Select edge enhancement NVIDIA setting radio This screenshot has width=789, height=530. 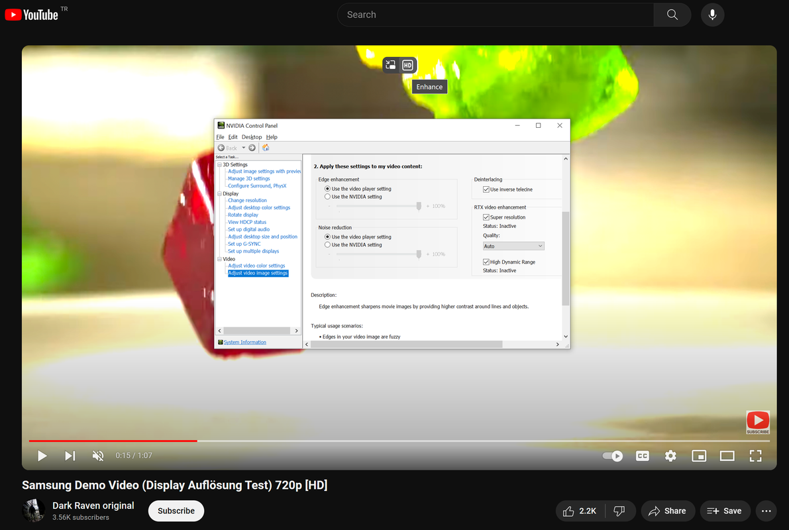(327, 197)
